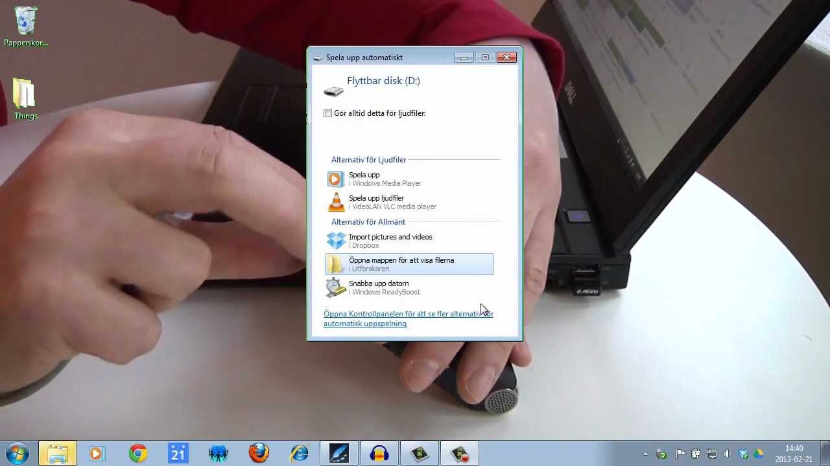Launch Firefox from the taskbar
This screenshot has width=830, height=466.
click(x=259, y=454)
